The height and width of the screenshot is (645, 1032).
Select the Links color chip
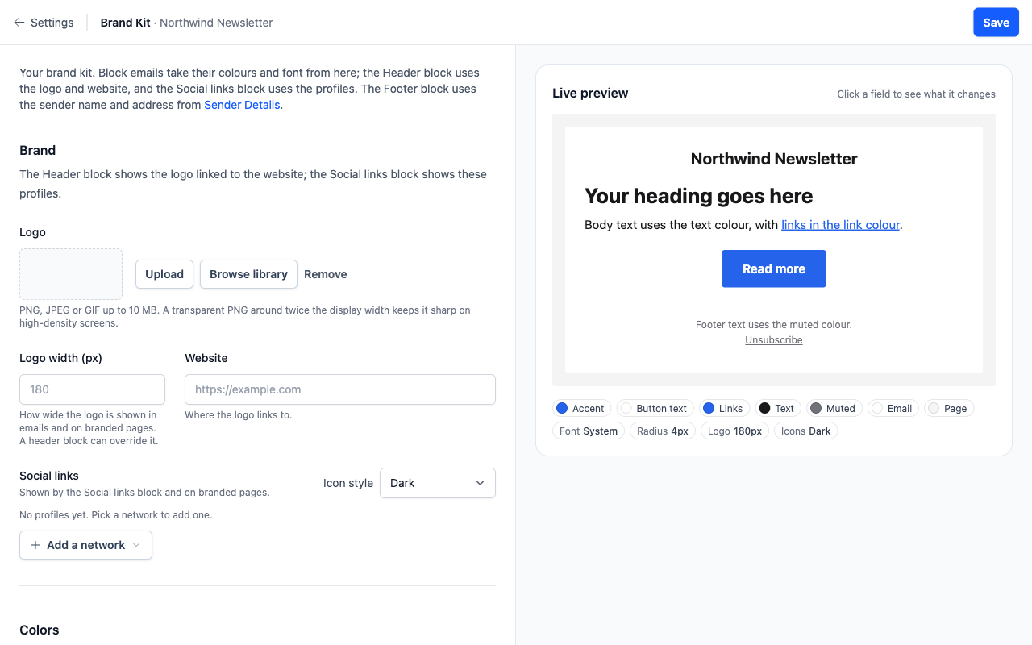(723, 408)
